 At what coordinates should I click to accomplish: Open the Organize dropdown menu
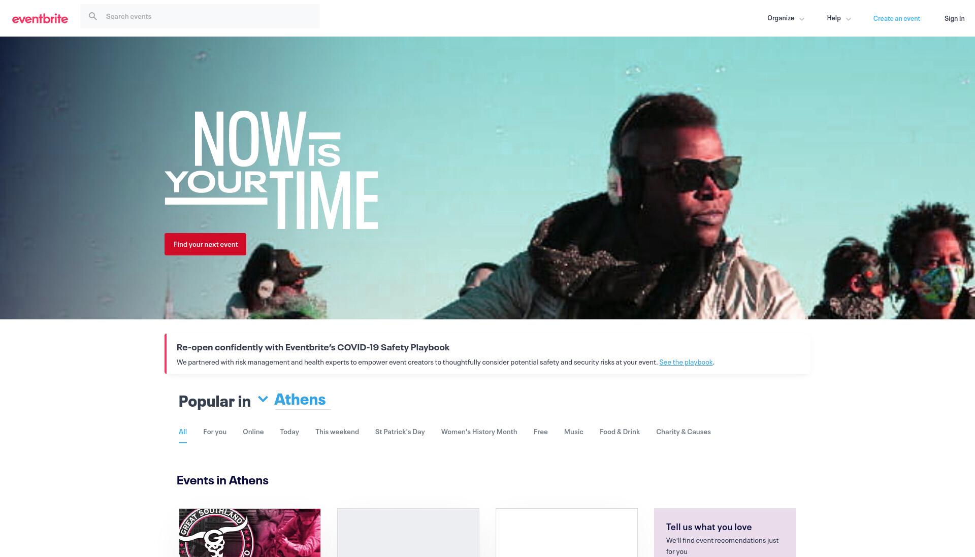pyautogui.click(x=786, y=18)
